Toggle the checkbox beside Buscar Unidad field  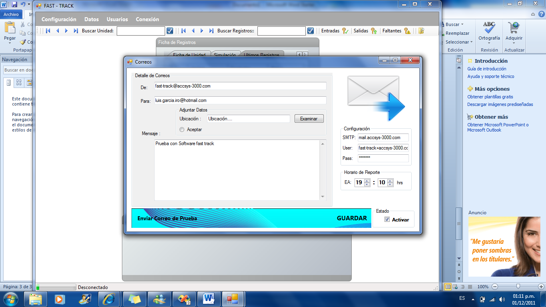click(170, 31)
